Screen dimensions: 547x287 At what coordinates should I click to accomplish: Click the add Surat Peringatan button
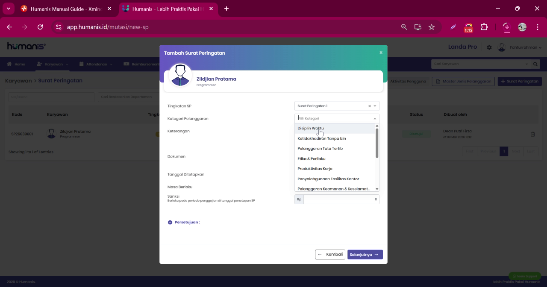click(520, 81)
